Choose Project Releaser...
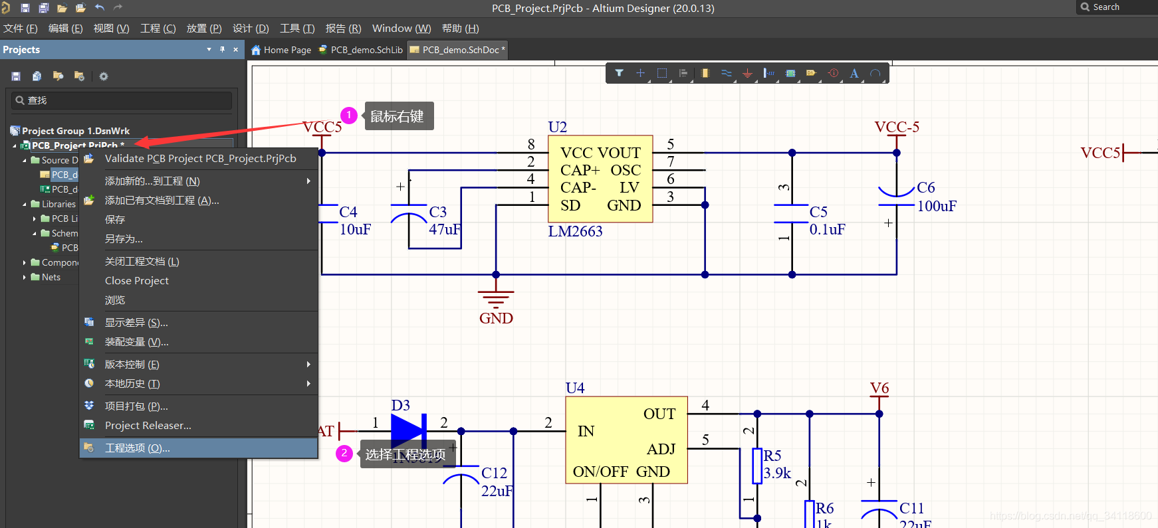The height and width of the screenshot is (528, 1158). (198, 425)
